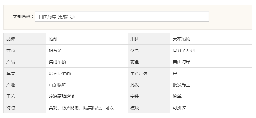Select the 用途 label cell
The height and width of the screenshot is (118, 256).
click(x=149, y=39)
